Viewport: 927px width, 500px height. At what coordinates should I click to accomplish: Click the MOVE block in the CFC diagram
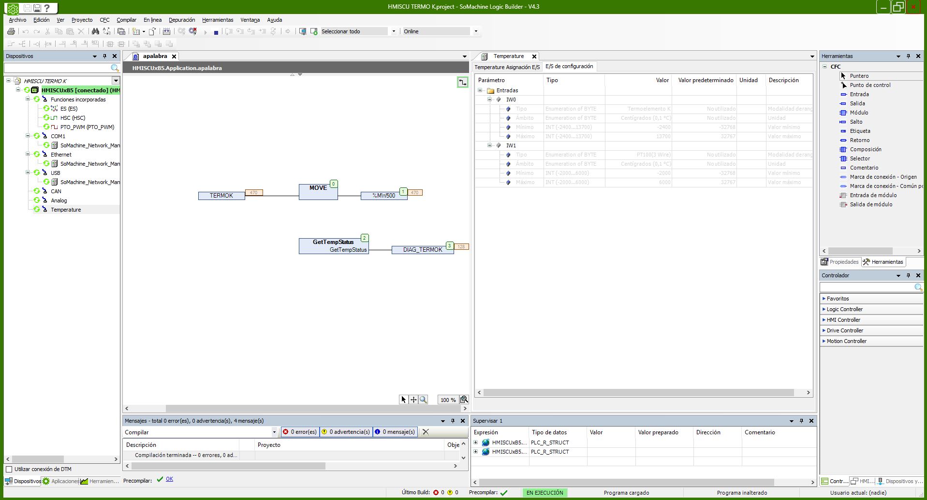(318, 192)
